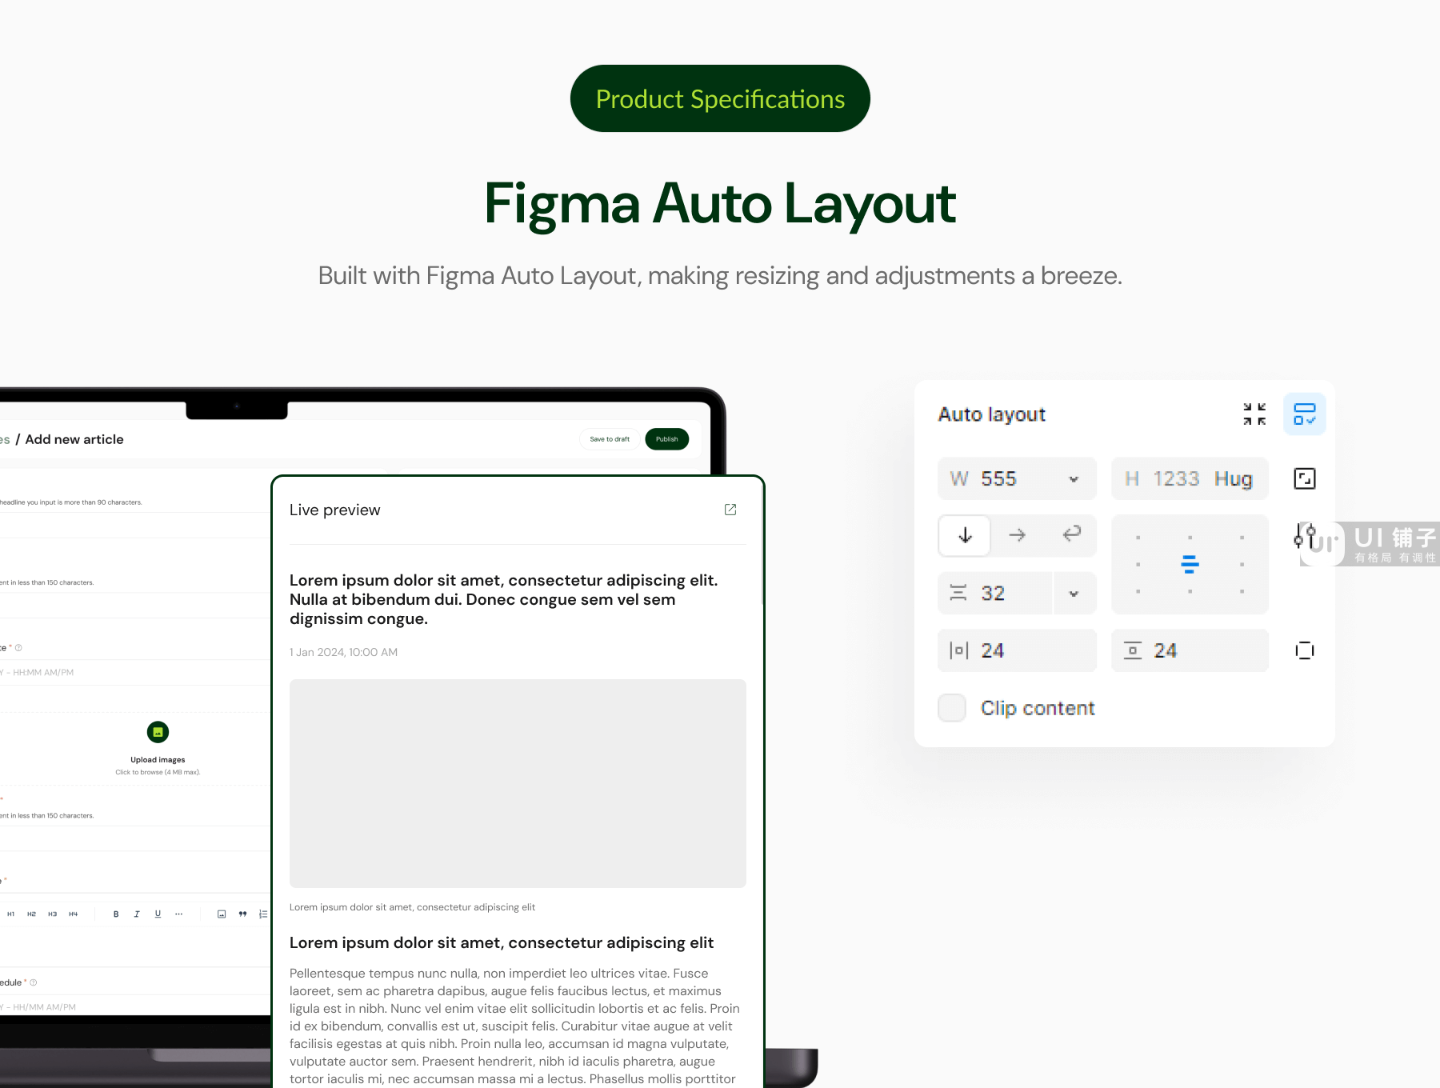The image size is (1440, 1088).
Task: Select the wrap direction icon
Action: 1071,534
